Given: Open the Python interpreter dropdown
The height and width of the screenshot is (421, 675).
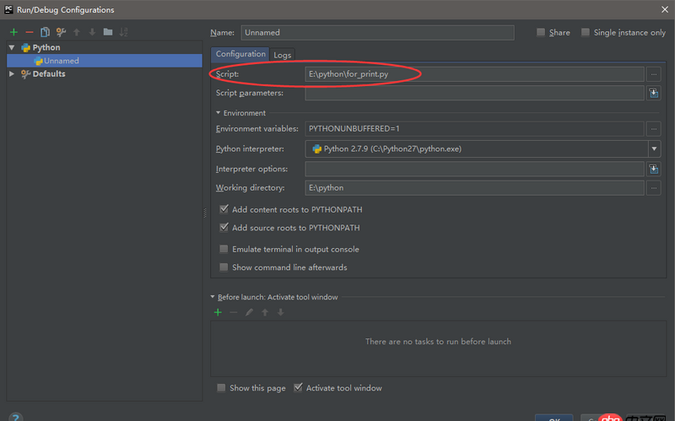Looking at the screenshot, I should [654, 149].
